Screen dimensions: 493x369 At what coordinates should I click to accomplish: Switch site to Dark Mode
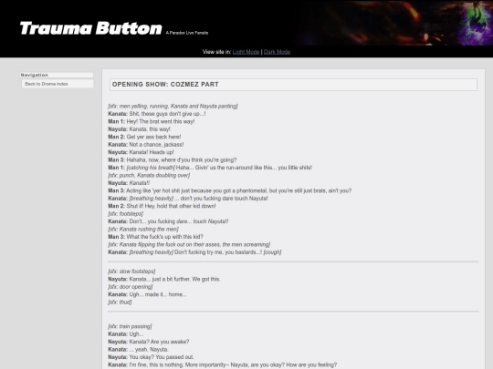click(x=277, y=52)
